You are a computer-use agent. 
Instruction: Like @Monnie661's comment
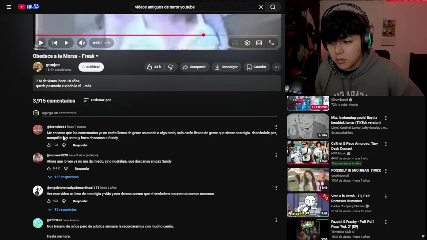click(49, 145)
